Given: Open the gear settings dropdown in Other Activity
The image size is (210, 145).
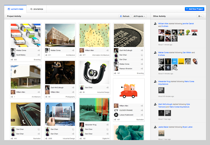Looking at the screenshot, I should tap(200, 16).
